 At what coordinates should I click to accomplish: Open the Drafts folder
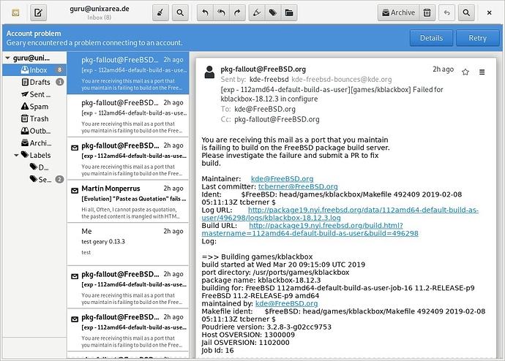34,82
